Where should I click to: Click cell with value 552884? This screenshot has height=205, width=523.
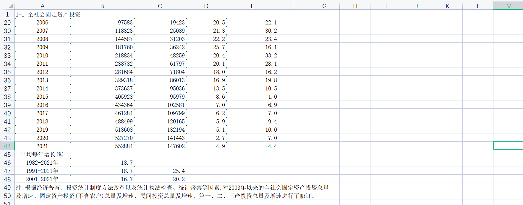pyautogui.click(x=102, y=146)
